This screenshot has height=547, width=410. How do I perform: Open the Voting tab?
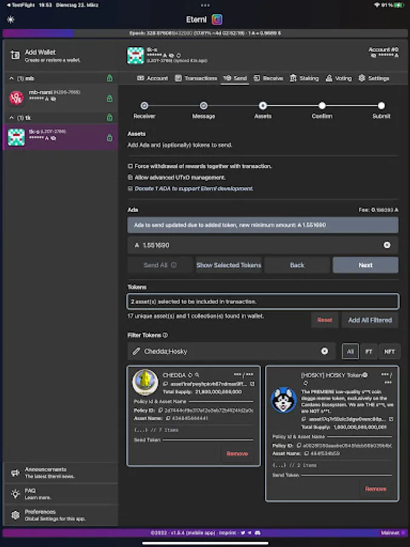click(338, 78)
